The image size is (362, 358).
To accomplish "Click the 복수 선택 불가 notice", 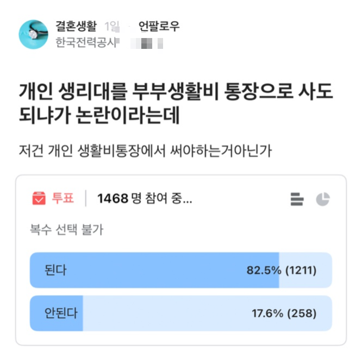I will (66, 230).
